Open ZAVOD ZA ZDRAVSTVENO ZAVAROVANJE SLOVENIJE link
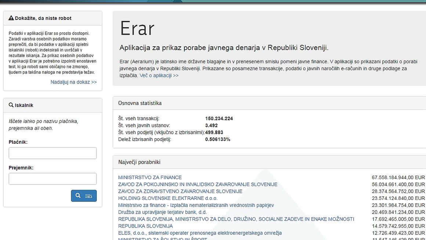Screen dimensions: 426x240 pos(180,191)
